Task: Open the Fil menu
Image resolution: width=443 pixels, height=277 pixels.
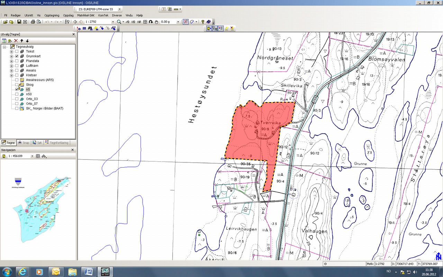Action: 6,15
